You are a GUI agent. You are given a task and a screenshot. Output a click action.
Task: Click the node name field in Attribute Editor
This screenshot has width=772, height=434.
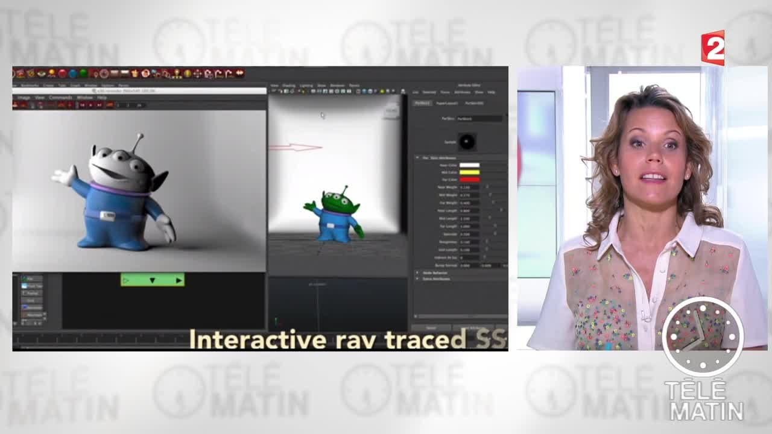click(x=480, y=119)
